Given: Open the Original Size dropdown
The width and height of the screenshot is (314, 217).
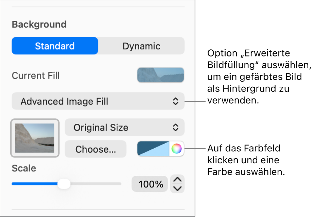Looking at the screenshot, I should tap(124, 127).
